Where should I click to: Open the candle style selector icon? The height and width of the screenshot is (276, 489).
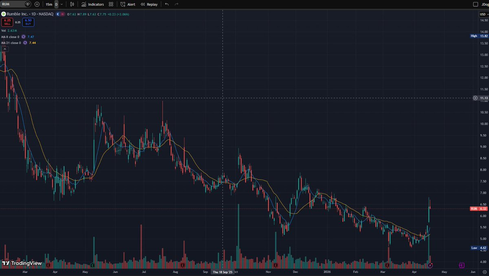tap(72, 4)
